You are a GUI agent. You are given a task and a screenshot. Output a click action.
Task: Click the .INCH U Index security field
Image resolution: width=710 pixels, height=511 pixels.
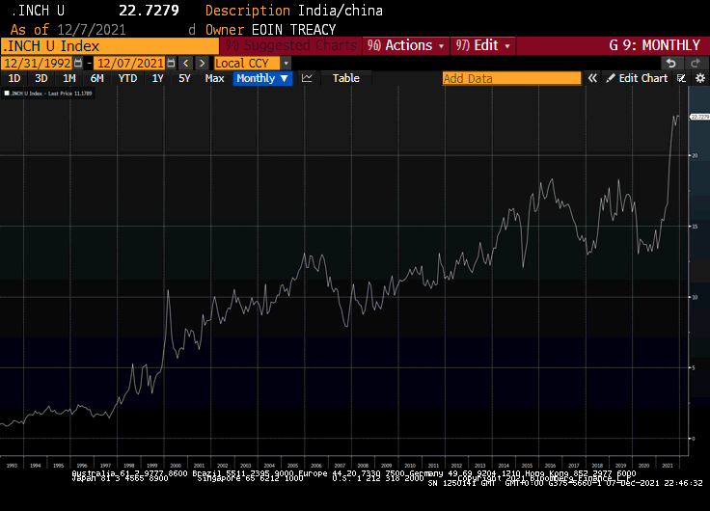click(110, 45)
